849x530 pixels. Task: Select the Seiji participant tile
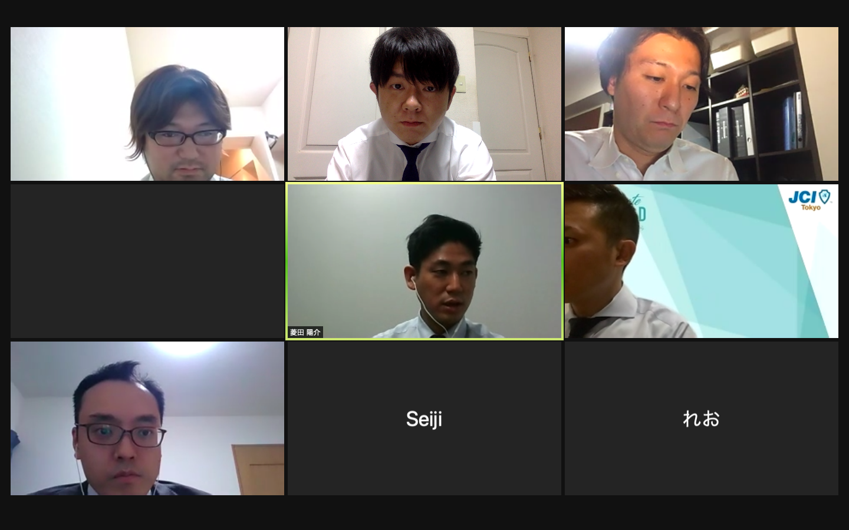click(x=424, y=419)
